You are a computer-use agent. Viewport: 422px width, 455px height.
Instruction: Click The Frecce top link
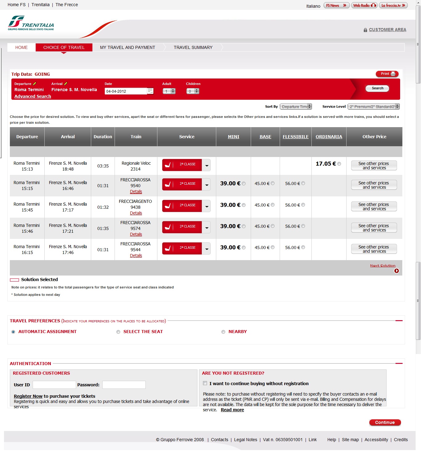[x=67, y=5]
